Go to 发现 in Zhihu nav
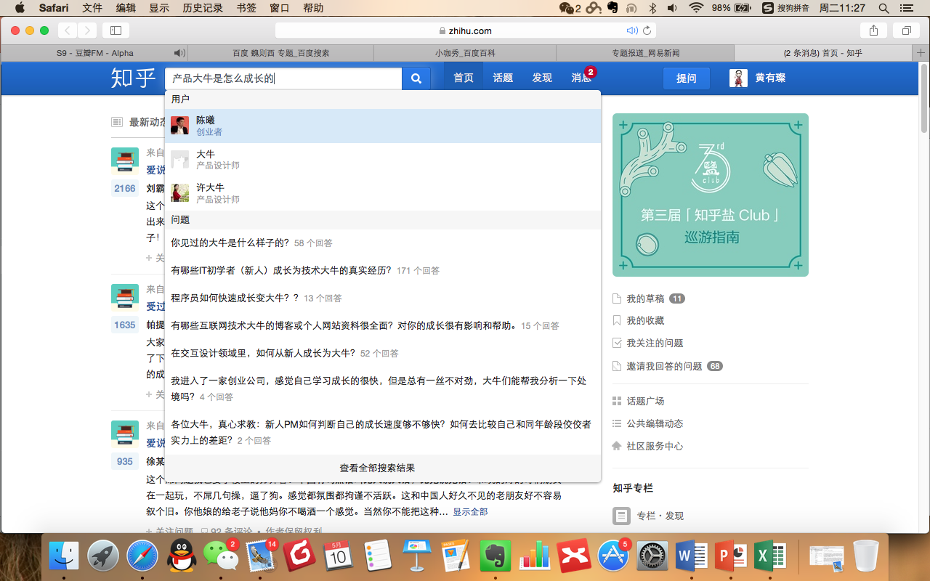The width and height of the screenshot is (930, 581). (x=542, y=78)
